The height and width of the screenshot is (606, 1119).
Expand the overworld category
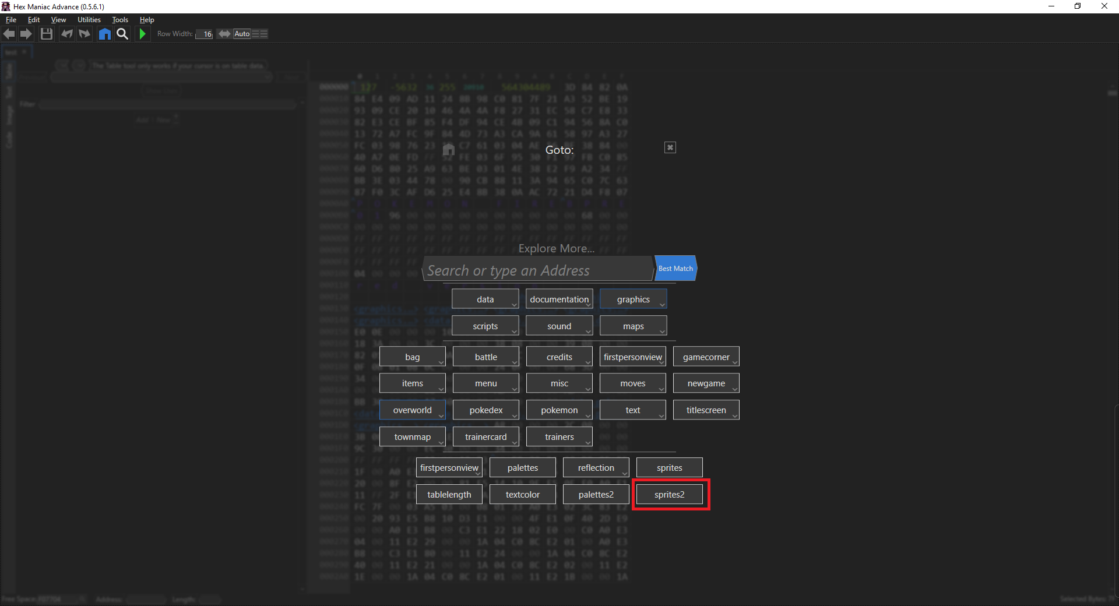coord(412,410)
